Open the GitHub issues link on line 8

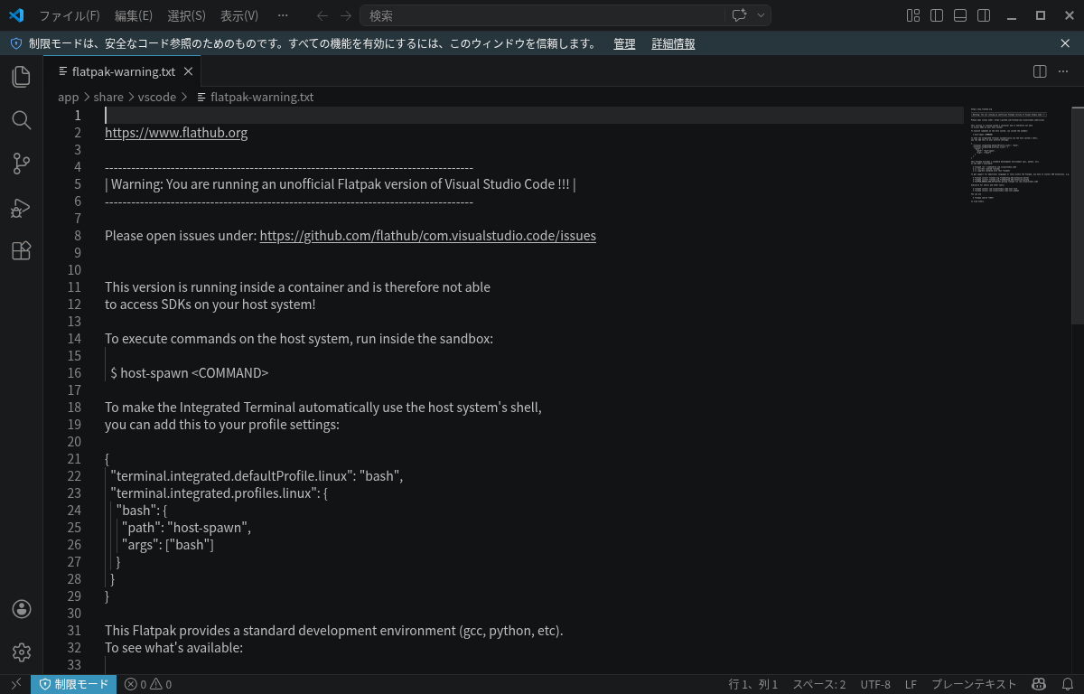(x=428, y=236)
